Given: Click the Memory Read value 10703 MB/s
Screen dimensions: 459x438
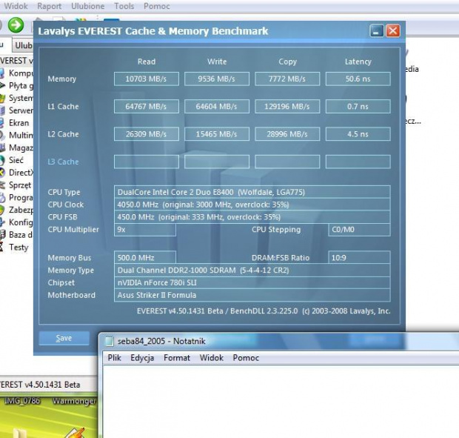Looking at the screenshot, I should click(147, 79).
